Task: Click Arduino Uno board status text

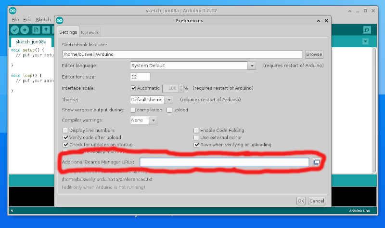Action: (359, 211)
